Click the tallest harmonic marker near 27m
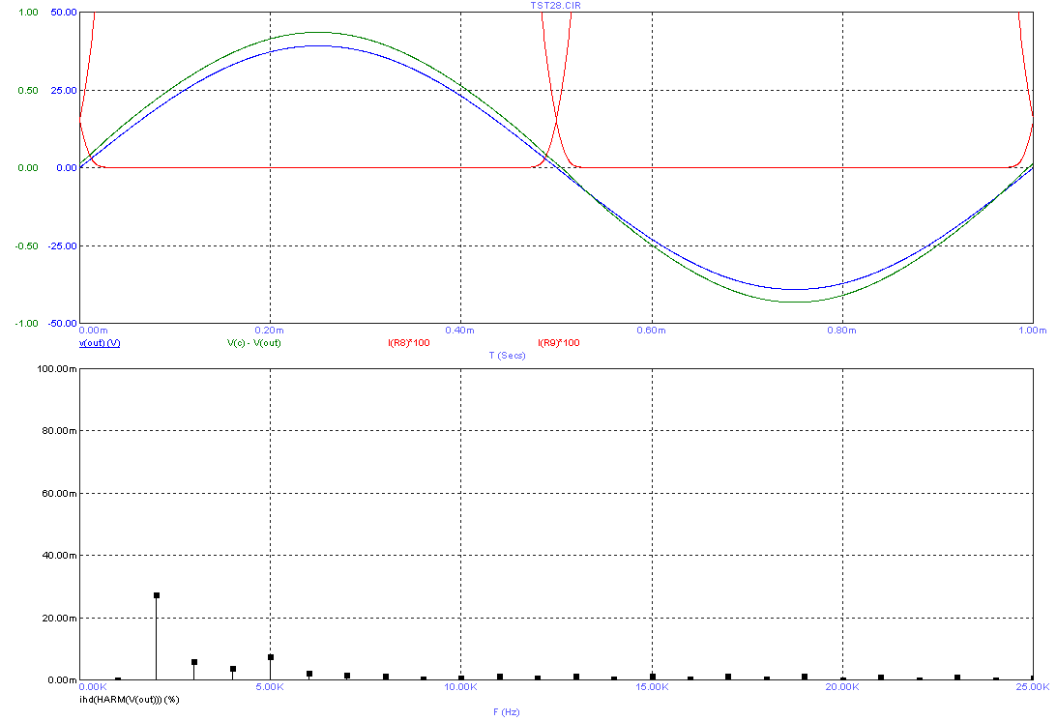The height and width of the screenshot is (721, 1057). tap(157, 595)
